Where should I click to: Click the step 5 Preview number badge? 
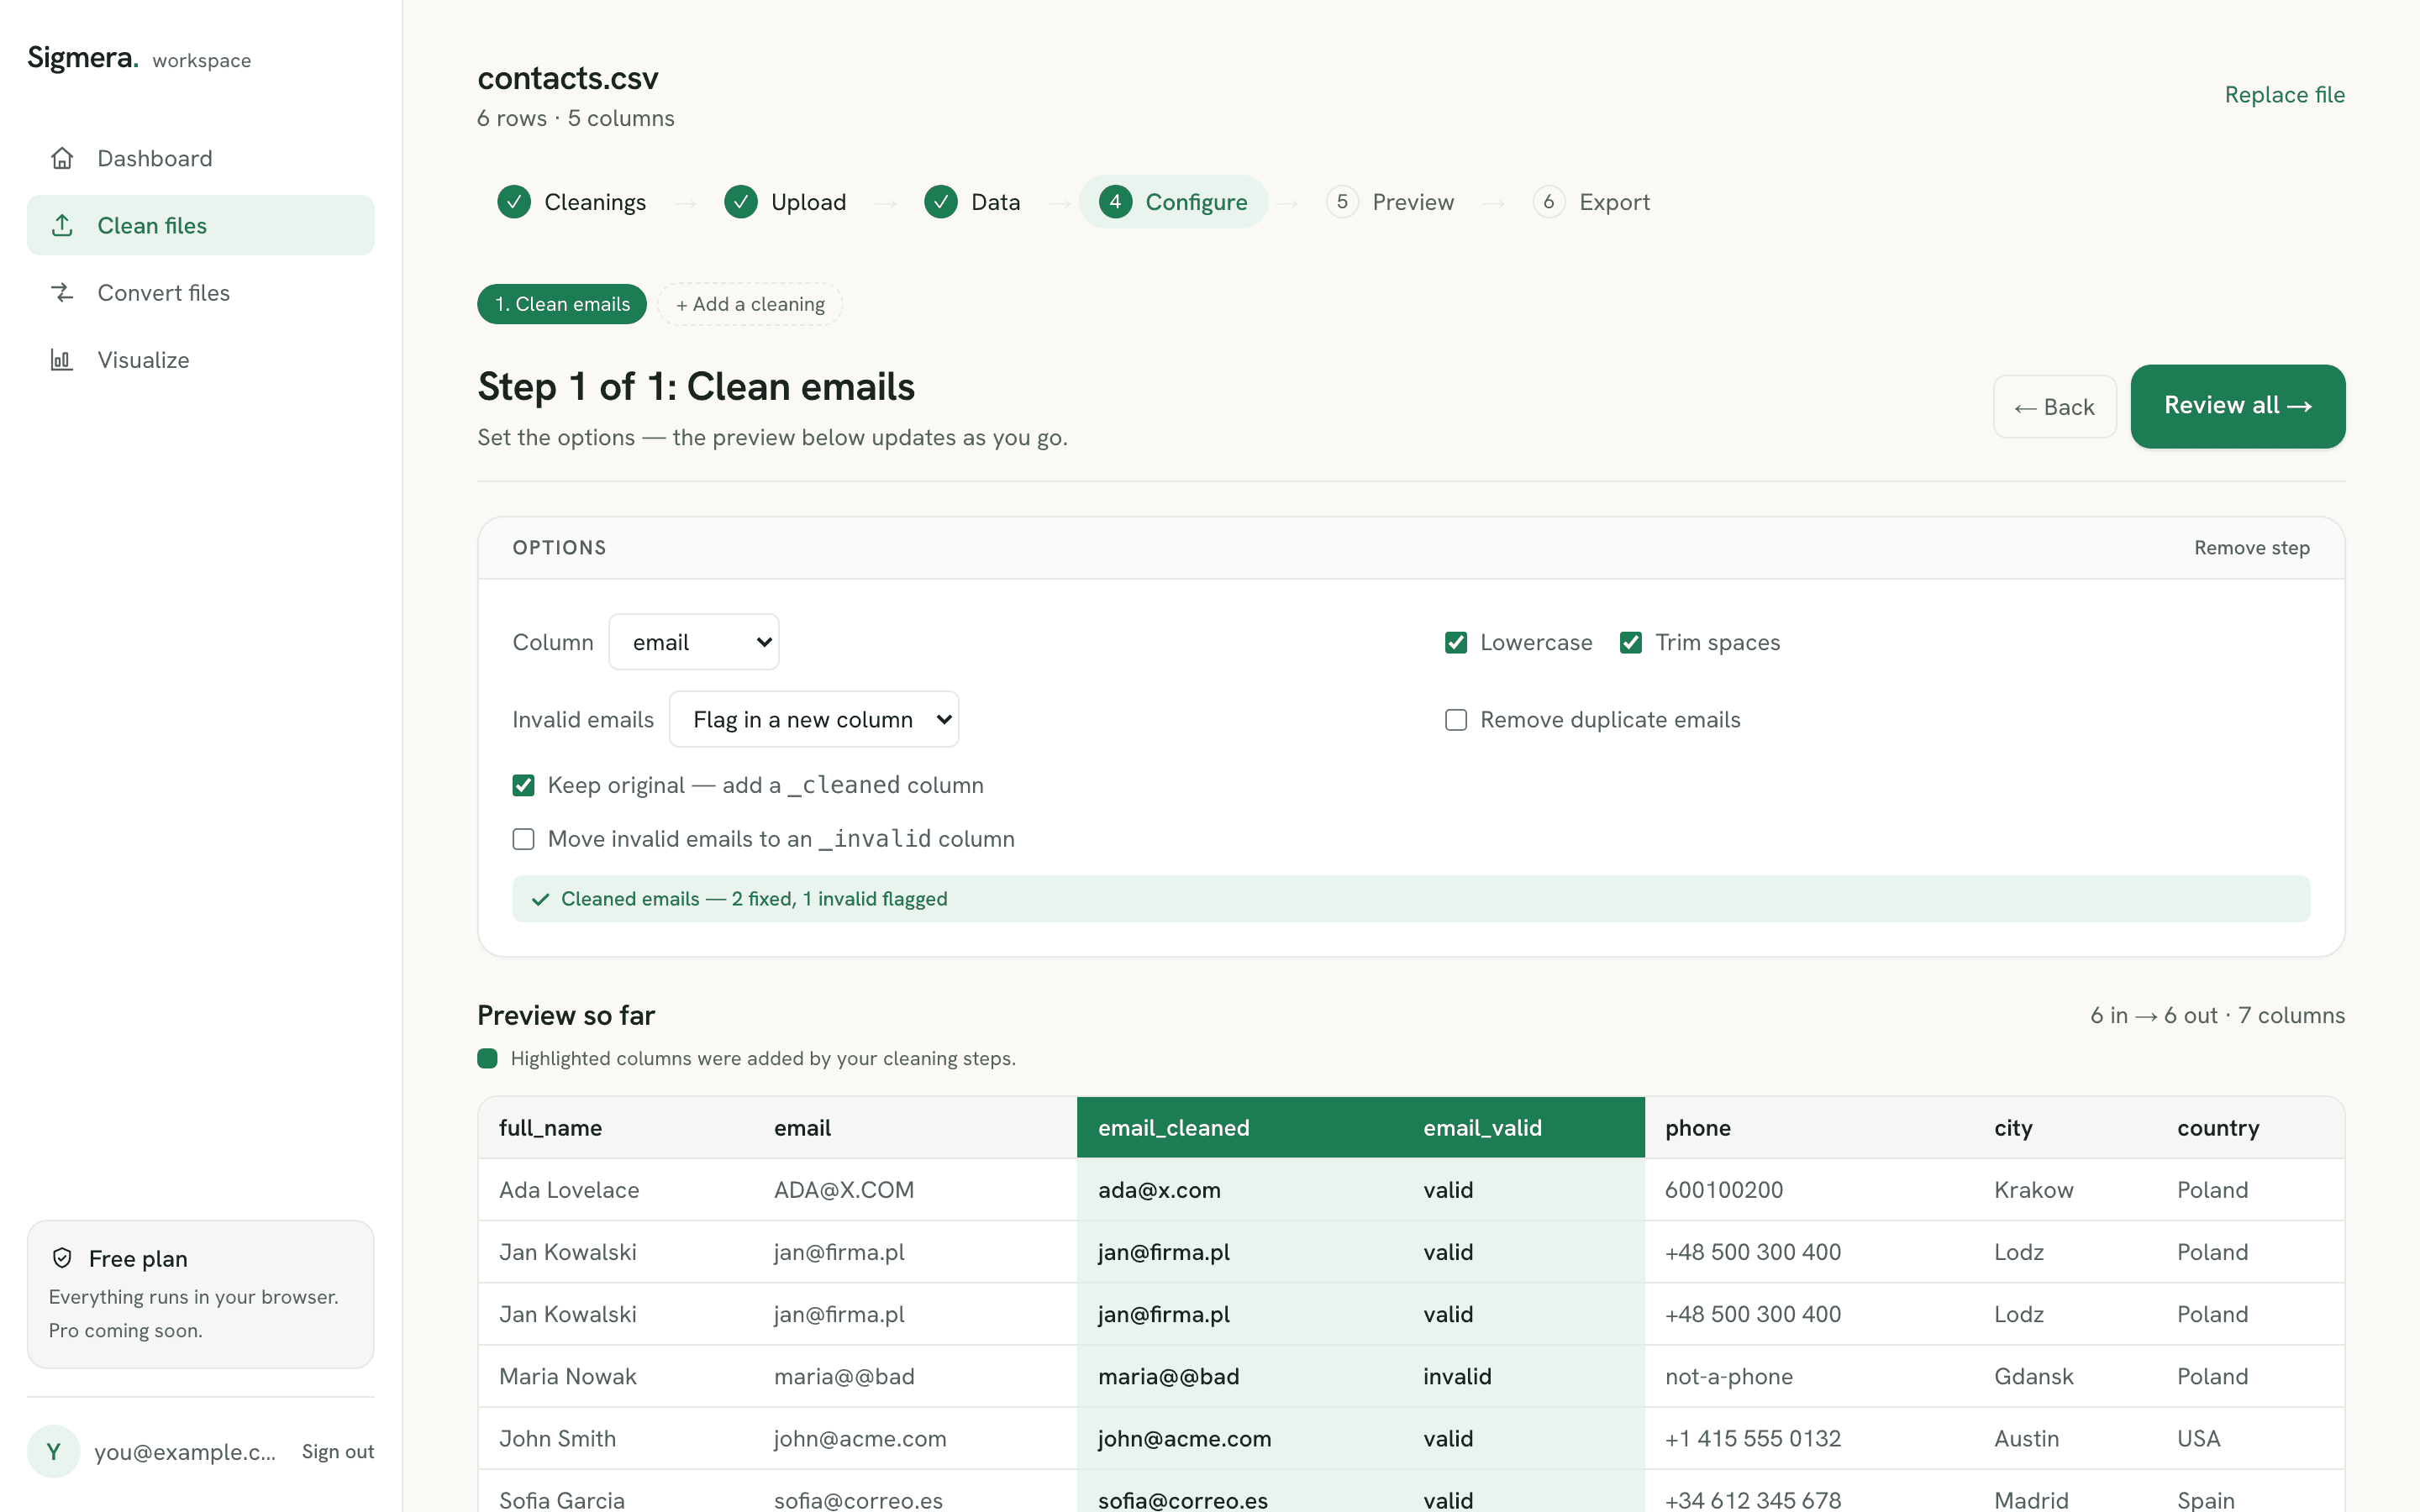[x=1342, y=202]
